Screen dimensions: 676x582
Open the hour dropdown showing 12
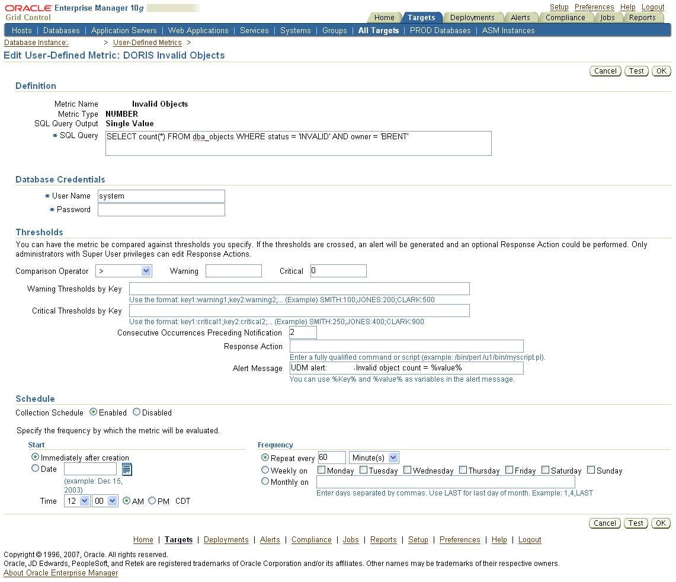[77, 501]
